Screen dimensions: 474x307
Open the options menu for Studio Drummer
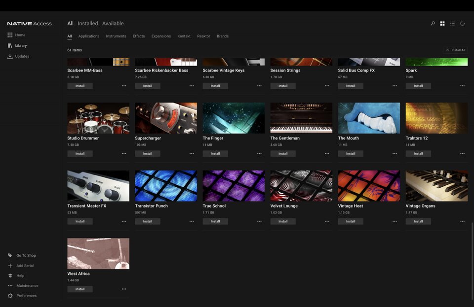pos(123,153)
